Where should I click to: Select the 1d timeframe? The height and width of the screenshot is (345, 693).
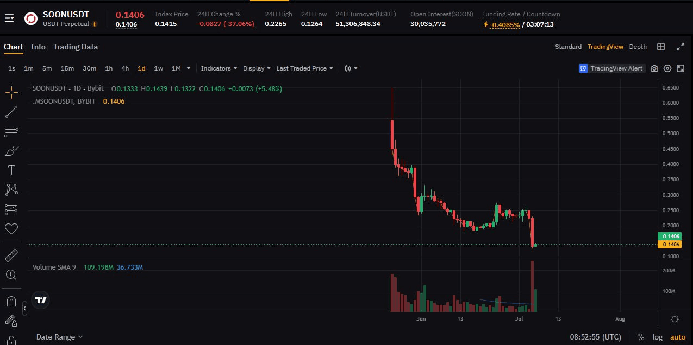tap(141, 68)
